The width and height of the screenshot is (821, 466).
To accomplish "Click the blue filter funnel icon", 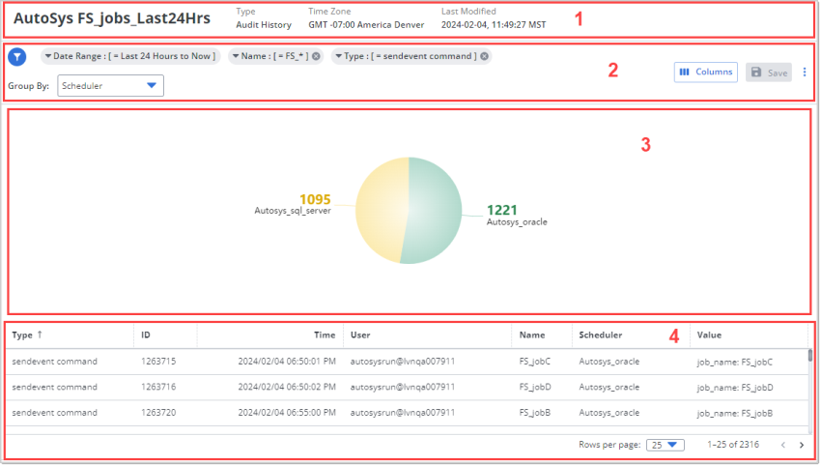I will pyautogui.click(x=16, y=57).
